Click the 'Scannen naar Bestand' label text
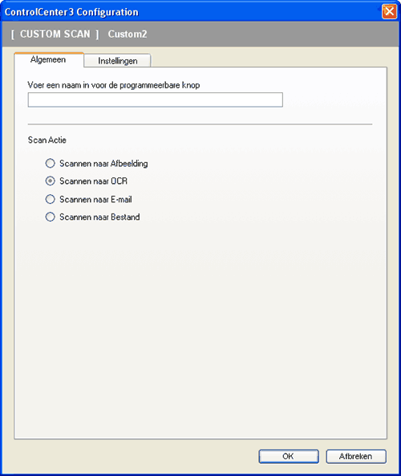Screen dimensions: 401x476 [99, 217]
